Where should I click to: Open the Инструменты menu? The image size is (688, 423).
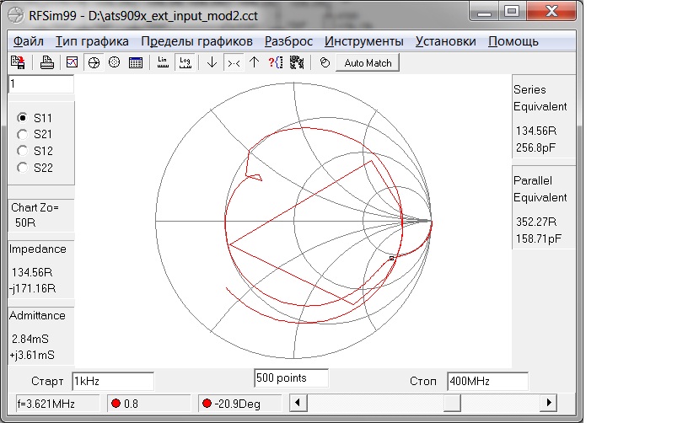(363, 41)
